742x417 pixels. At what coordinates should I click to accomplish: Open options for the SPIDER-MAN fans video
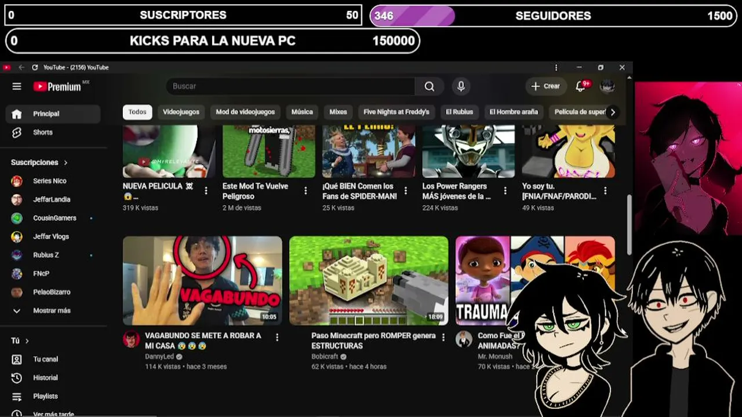pyautogui.click(x=405, y=191)
